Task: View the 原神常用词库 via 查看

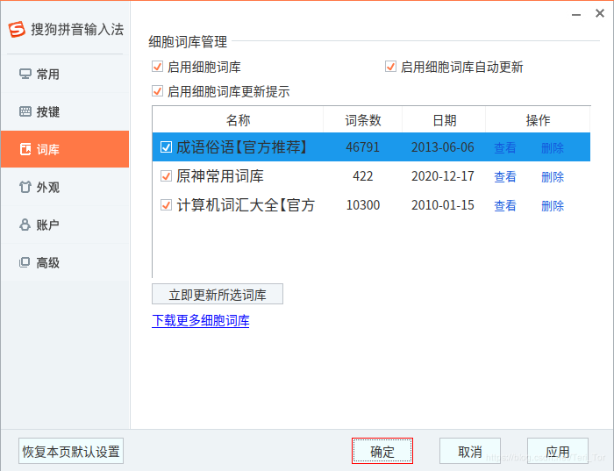Action: [504, 176]
